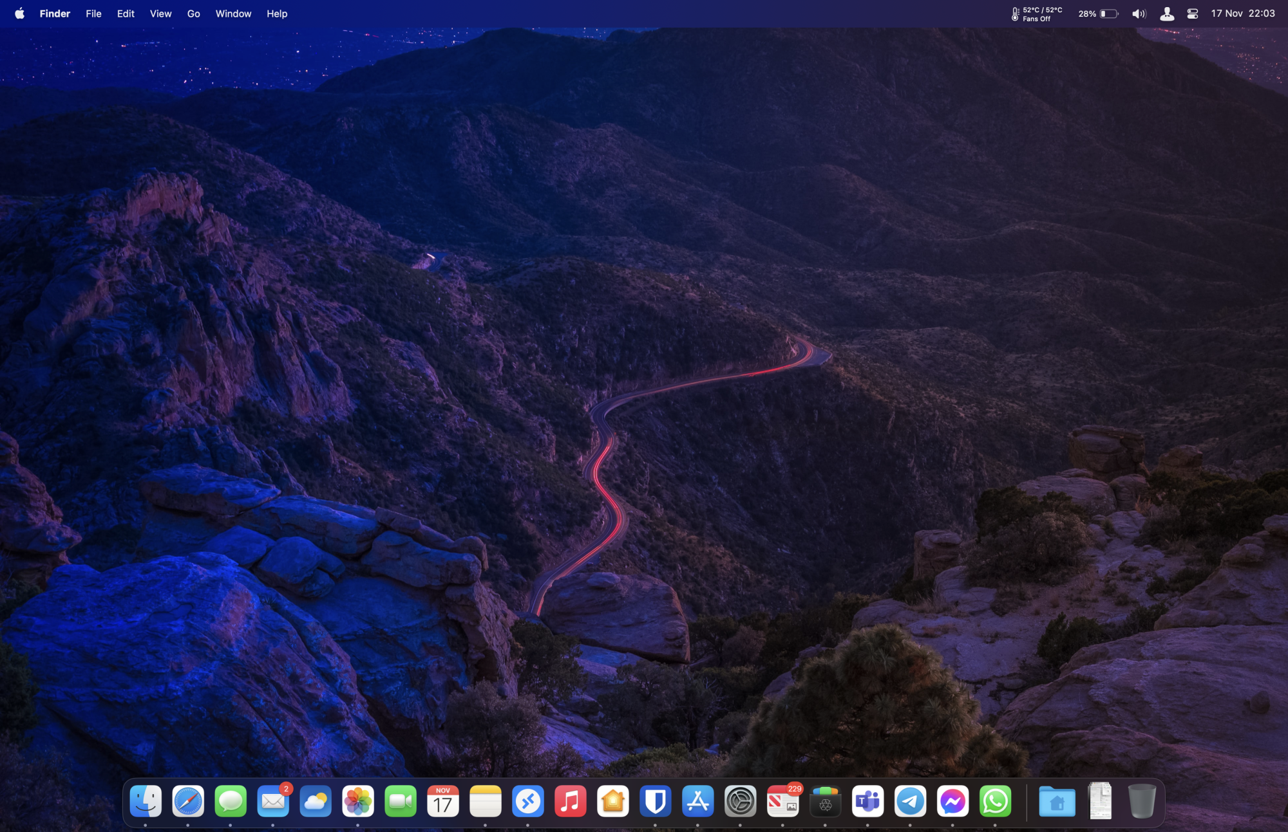Open Control Center toggles in menu bar

point(1192,14)
